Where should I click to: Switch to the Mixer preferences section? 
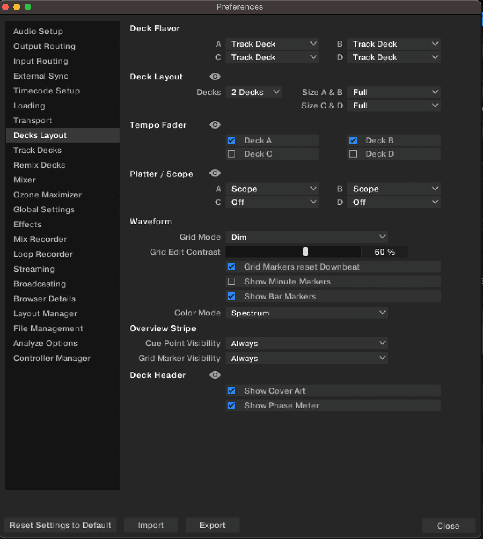pyautogui.click(x=25, y=180)
